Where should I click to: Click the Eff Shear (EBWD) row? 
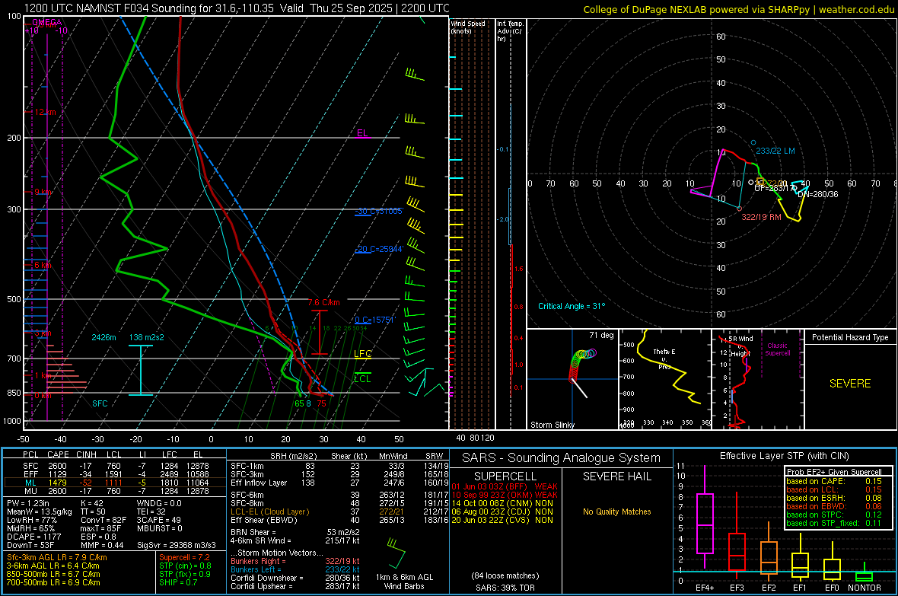339,521
